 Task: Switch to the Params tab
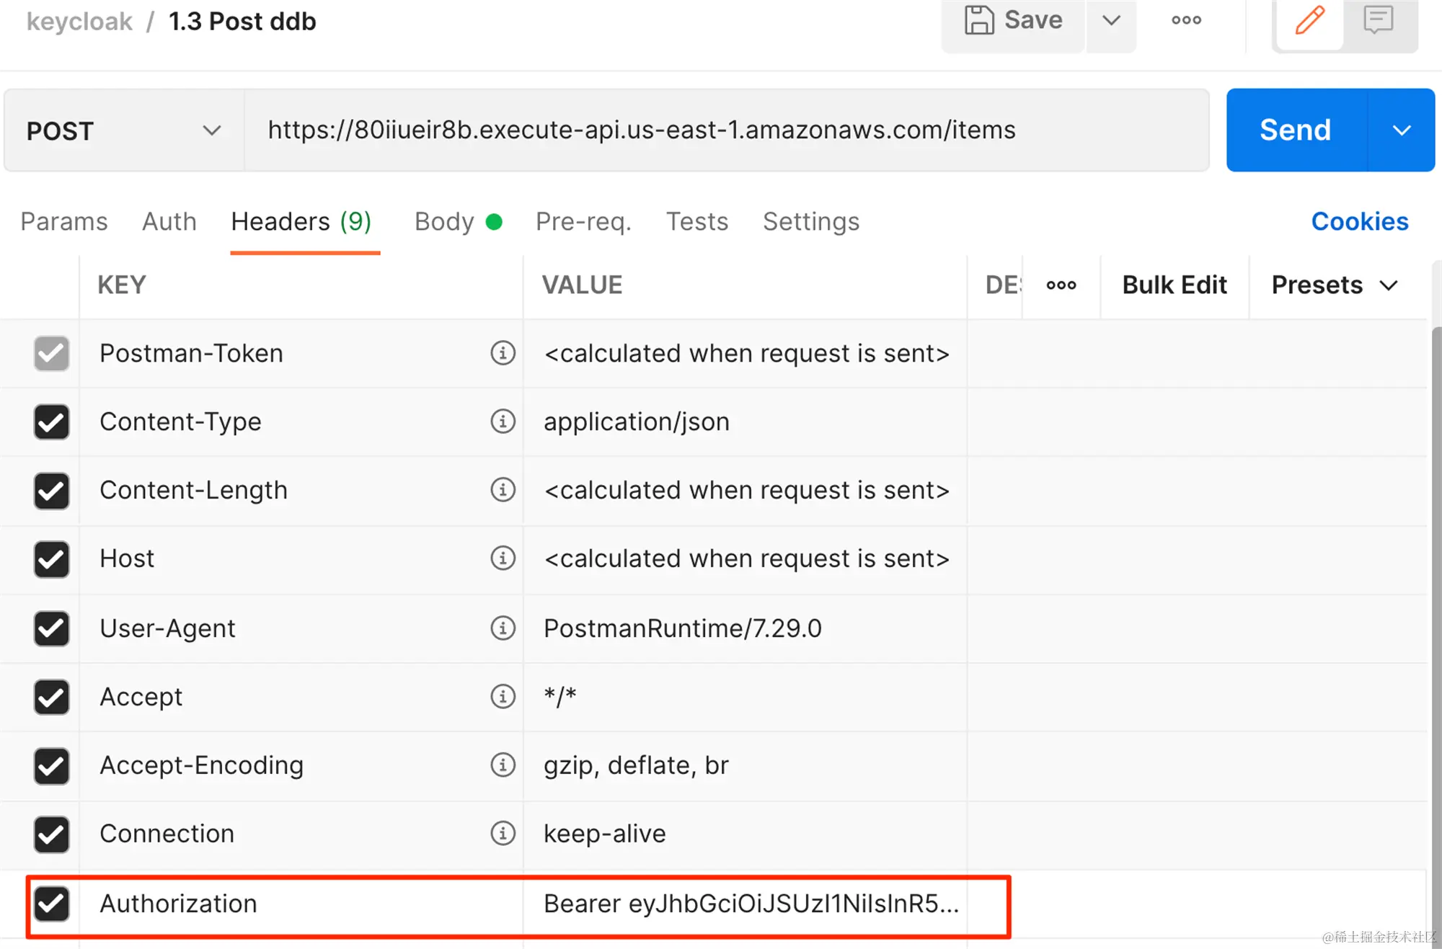point(64,222)
